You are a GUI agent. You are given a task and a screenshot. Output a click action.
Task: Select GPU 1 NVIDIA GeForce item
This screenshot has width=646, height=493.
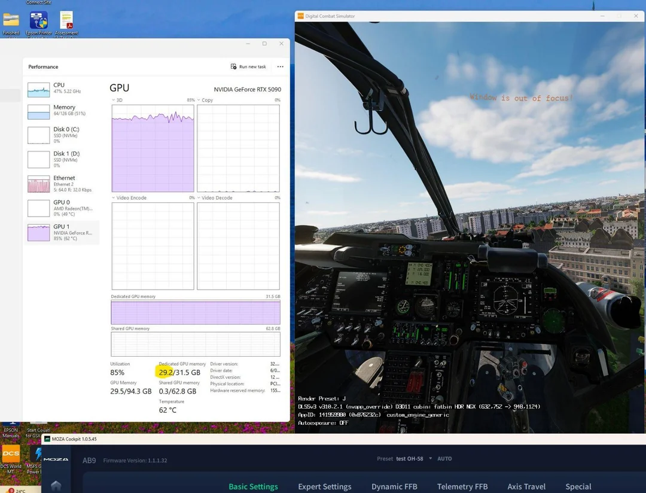[62, 233]
